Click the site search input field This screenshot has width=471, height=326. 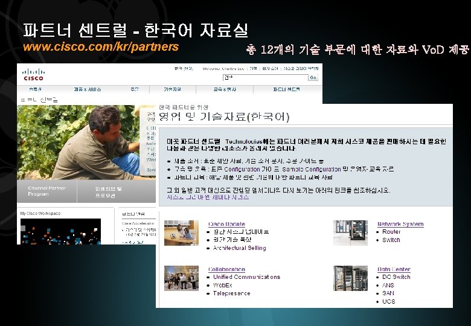pos(265,77)
